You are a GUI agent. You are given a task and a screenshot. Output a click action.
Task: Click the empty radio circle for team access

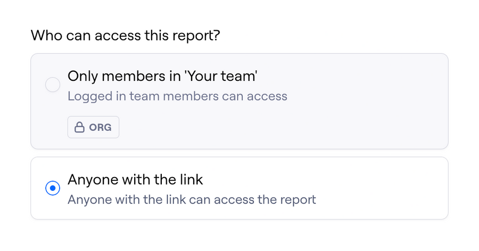53,85
